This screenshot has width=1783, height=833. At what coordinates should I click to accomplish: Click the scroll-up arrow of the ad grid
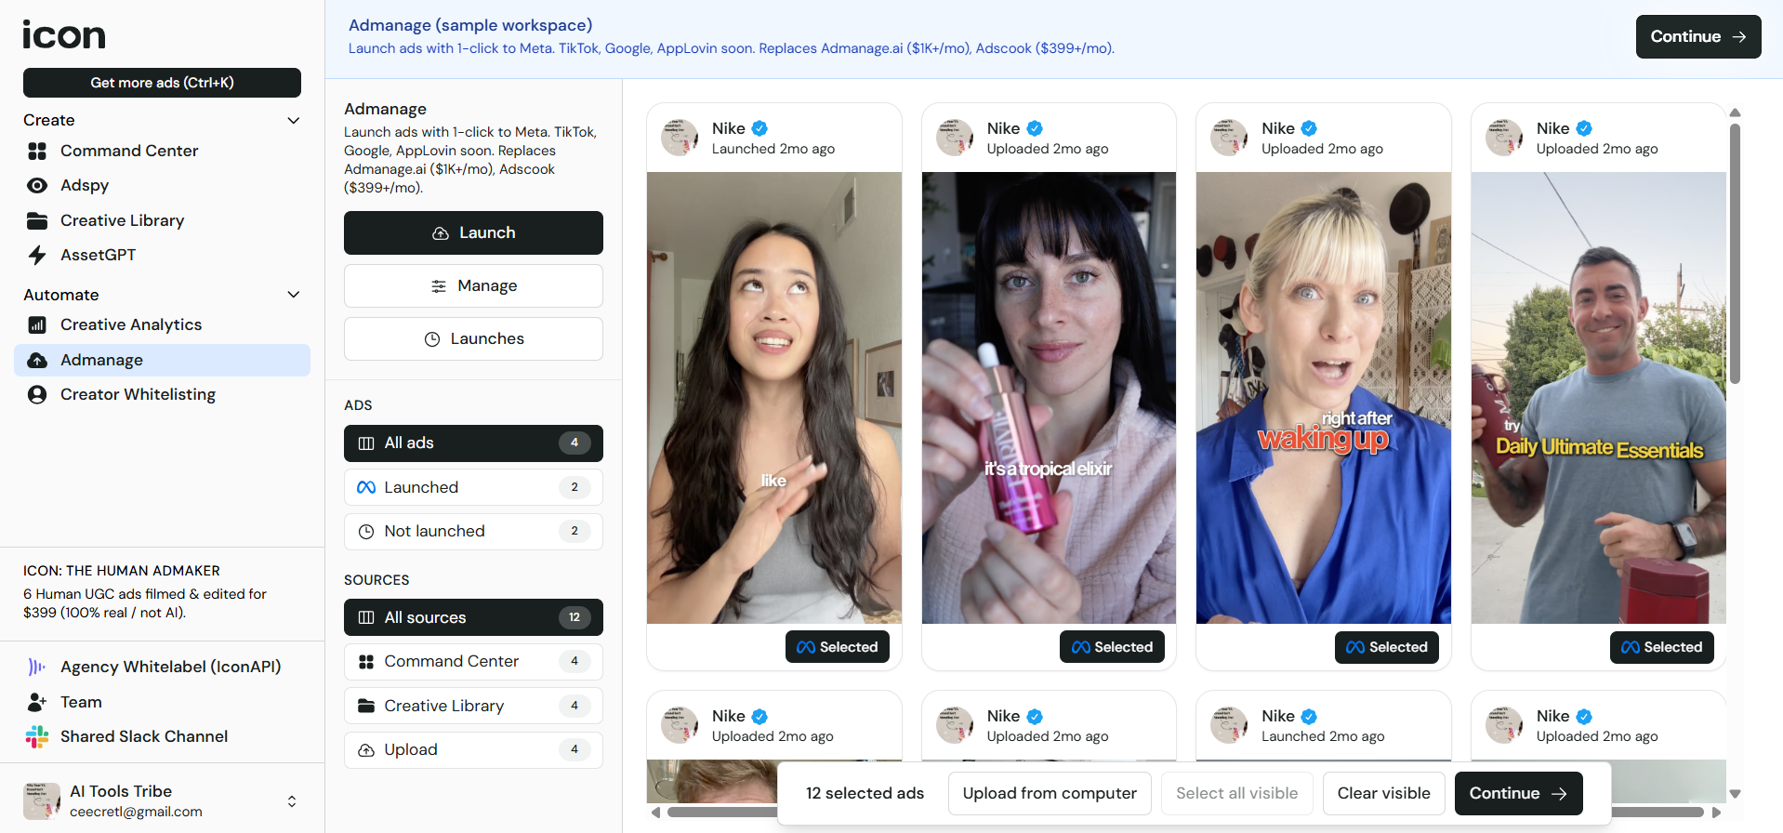pos(1735,112)
